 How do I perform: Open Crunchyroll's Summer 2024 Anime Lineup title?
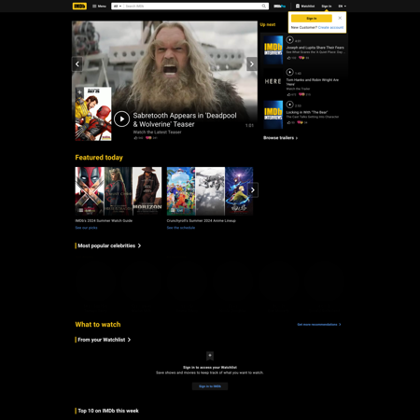point(202,220)
